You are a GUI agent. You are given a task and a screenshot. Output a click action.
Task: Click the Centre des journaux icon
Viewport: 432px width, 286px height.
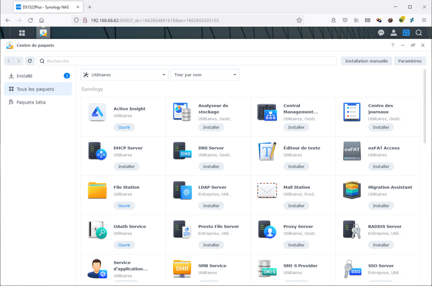352,112
